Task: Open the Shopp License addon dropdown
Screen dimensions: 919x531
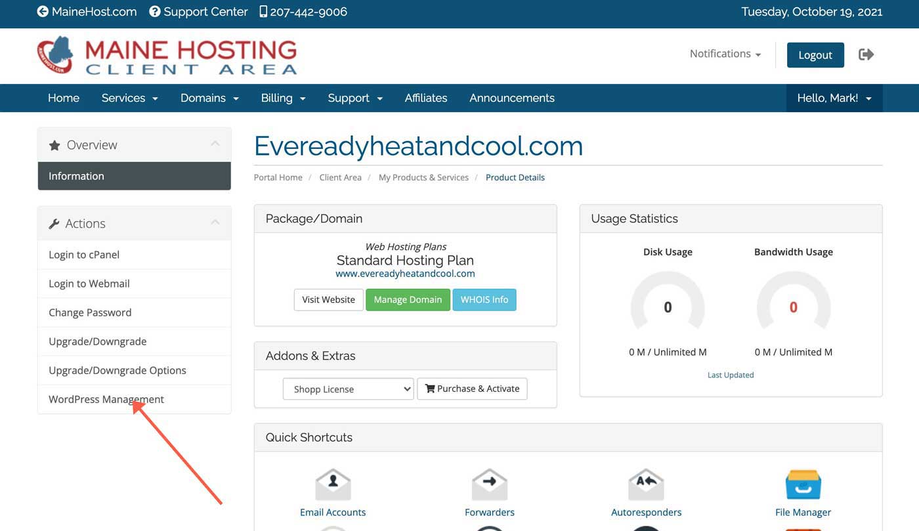Action: pos(348,389)
